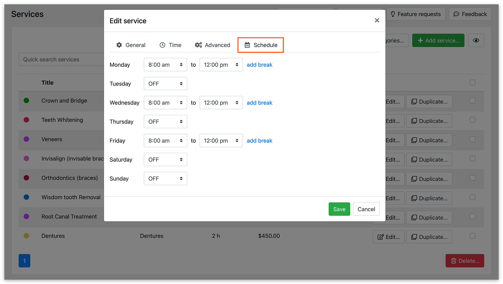Screen dimensions: 503x284
Task: Duplicate the Dentures service
Action: tap(429, 237)
